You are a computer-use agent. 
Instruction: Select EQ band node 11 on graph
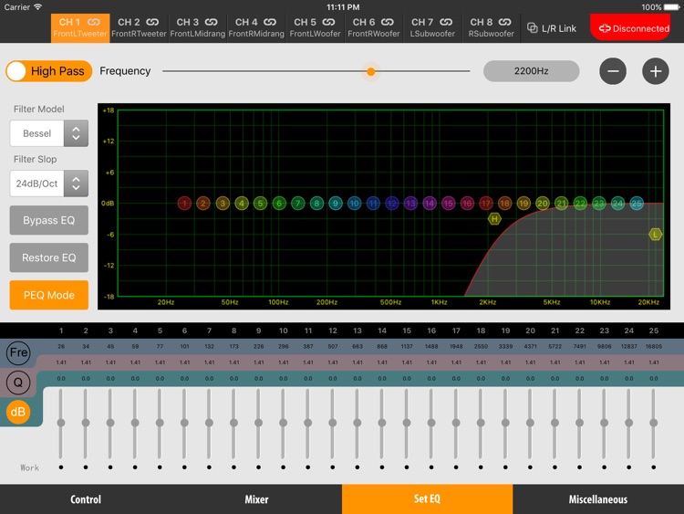click(373, 203)
